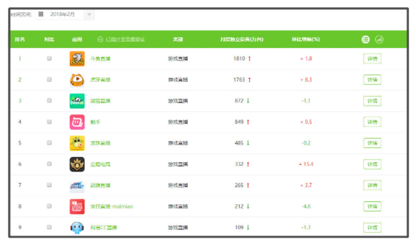The image size is (416, 244).
Task: Click the pink Chushou app icon
Action: click(77, 122)
